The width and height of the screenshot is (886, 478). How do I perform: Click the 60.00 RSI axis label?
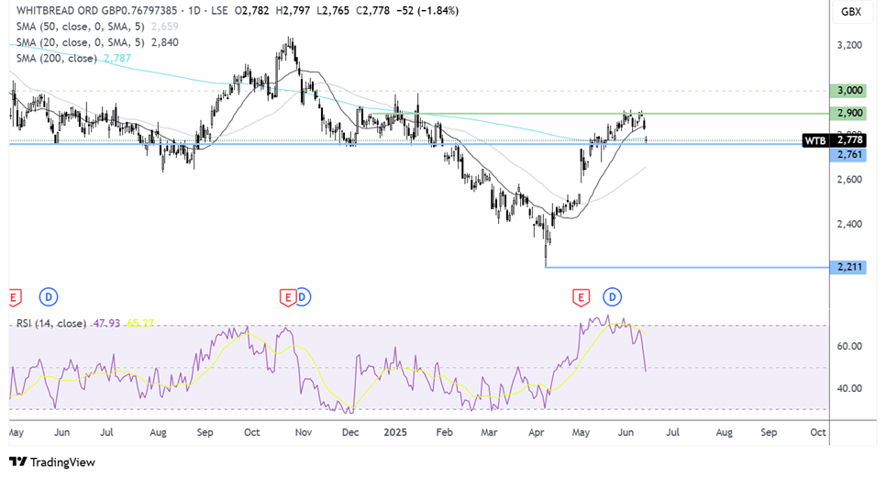coord(848,346)
